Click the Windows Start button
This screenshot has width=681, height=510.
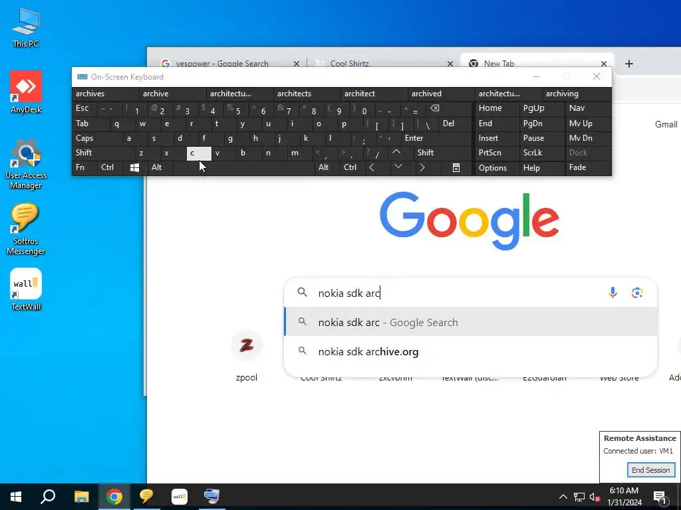click(x=16, y=497)
